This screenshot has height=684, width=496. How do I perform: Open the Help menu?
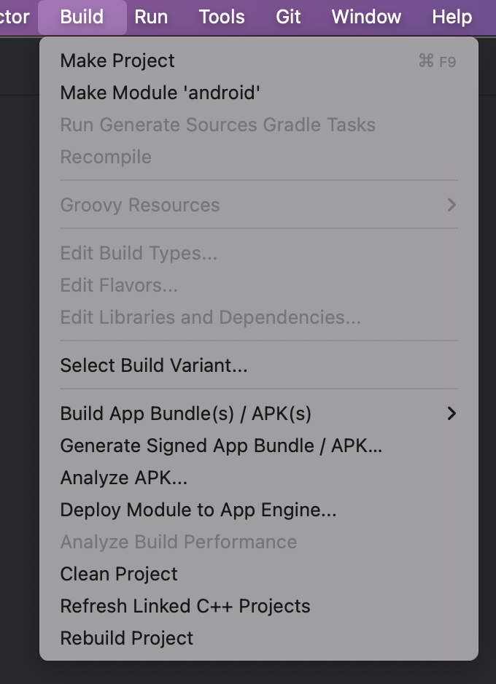[452, 17]
